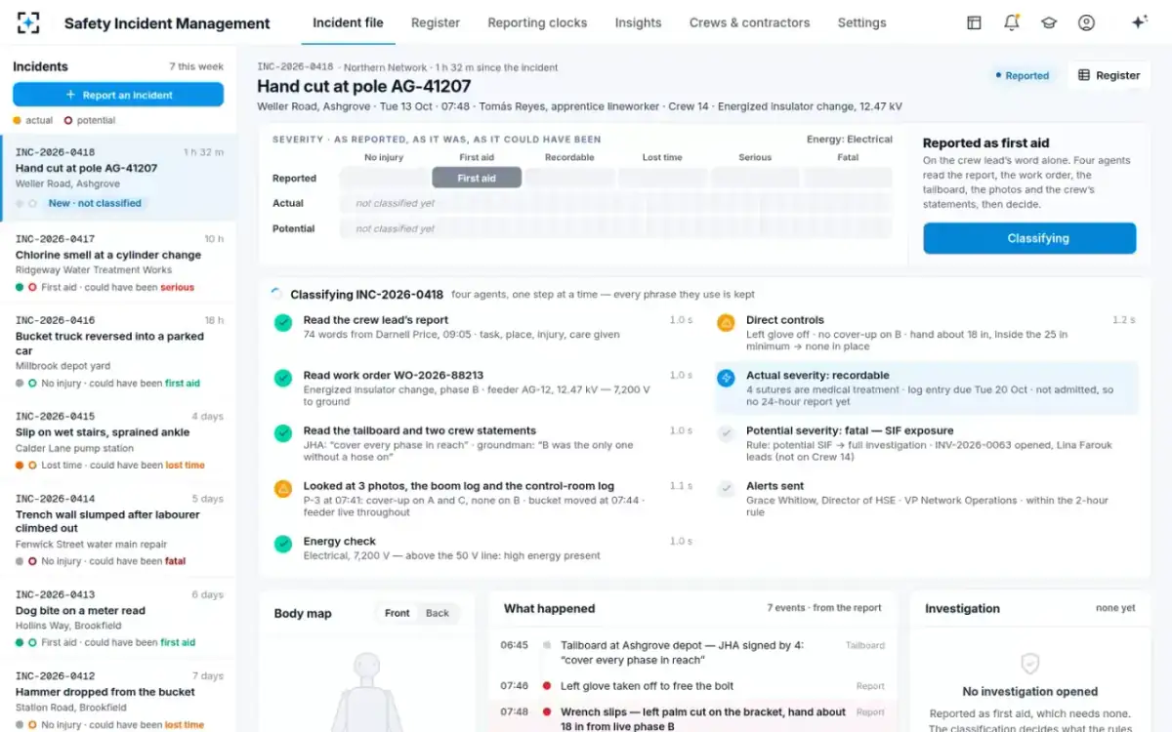Image resolution: width=1172 pixels, height=732 pixels.
Task: Open the layout panel icon in header
Action: click(974, 22)
